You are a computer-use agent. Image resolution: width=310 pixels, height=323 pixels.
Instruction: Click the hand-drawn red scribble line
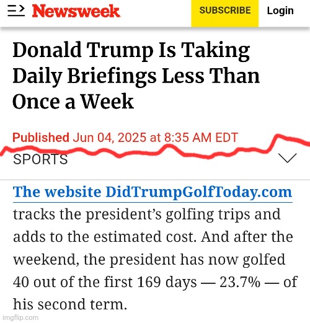(x=155, y=148)
